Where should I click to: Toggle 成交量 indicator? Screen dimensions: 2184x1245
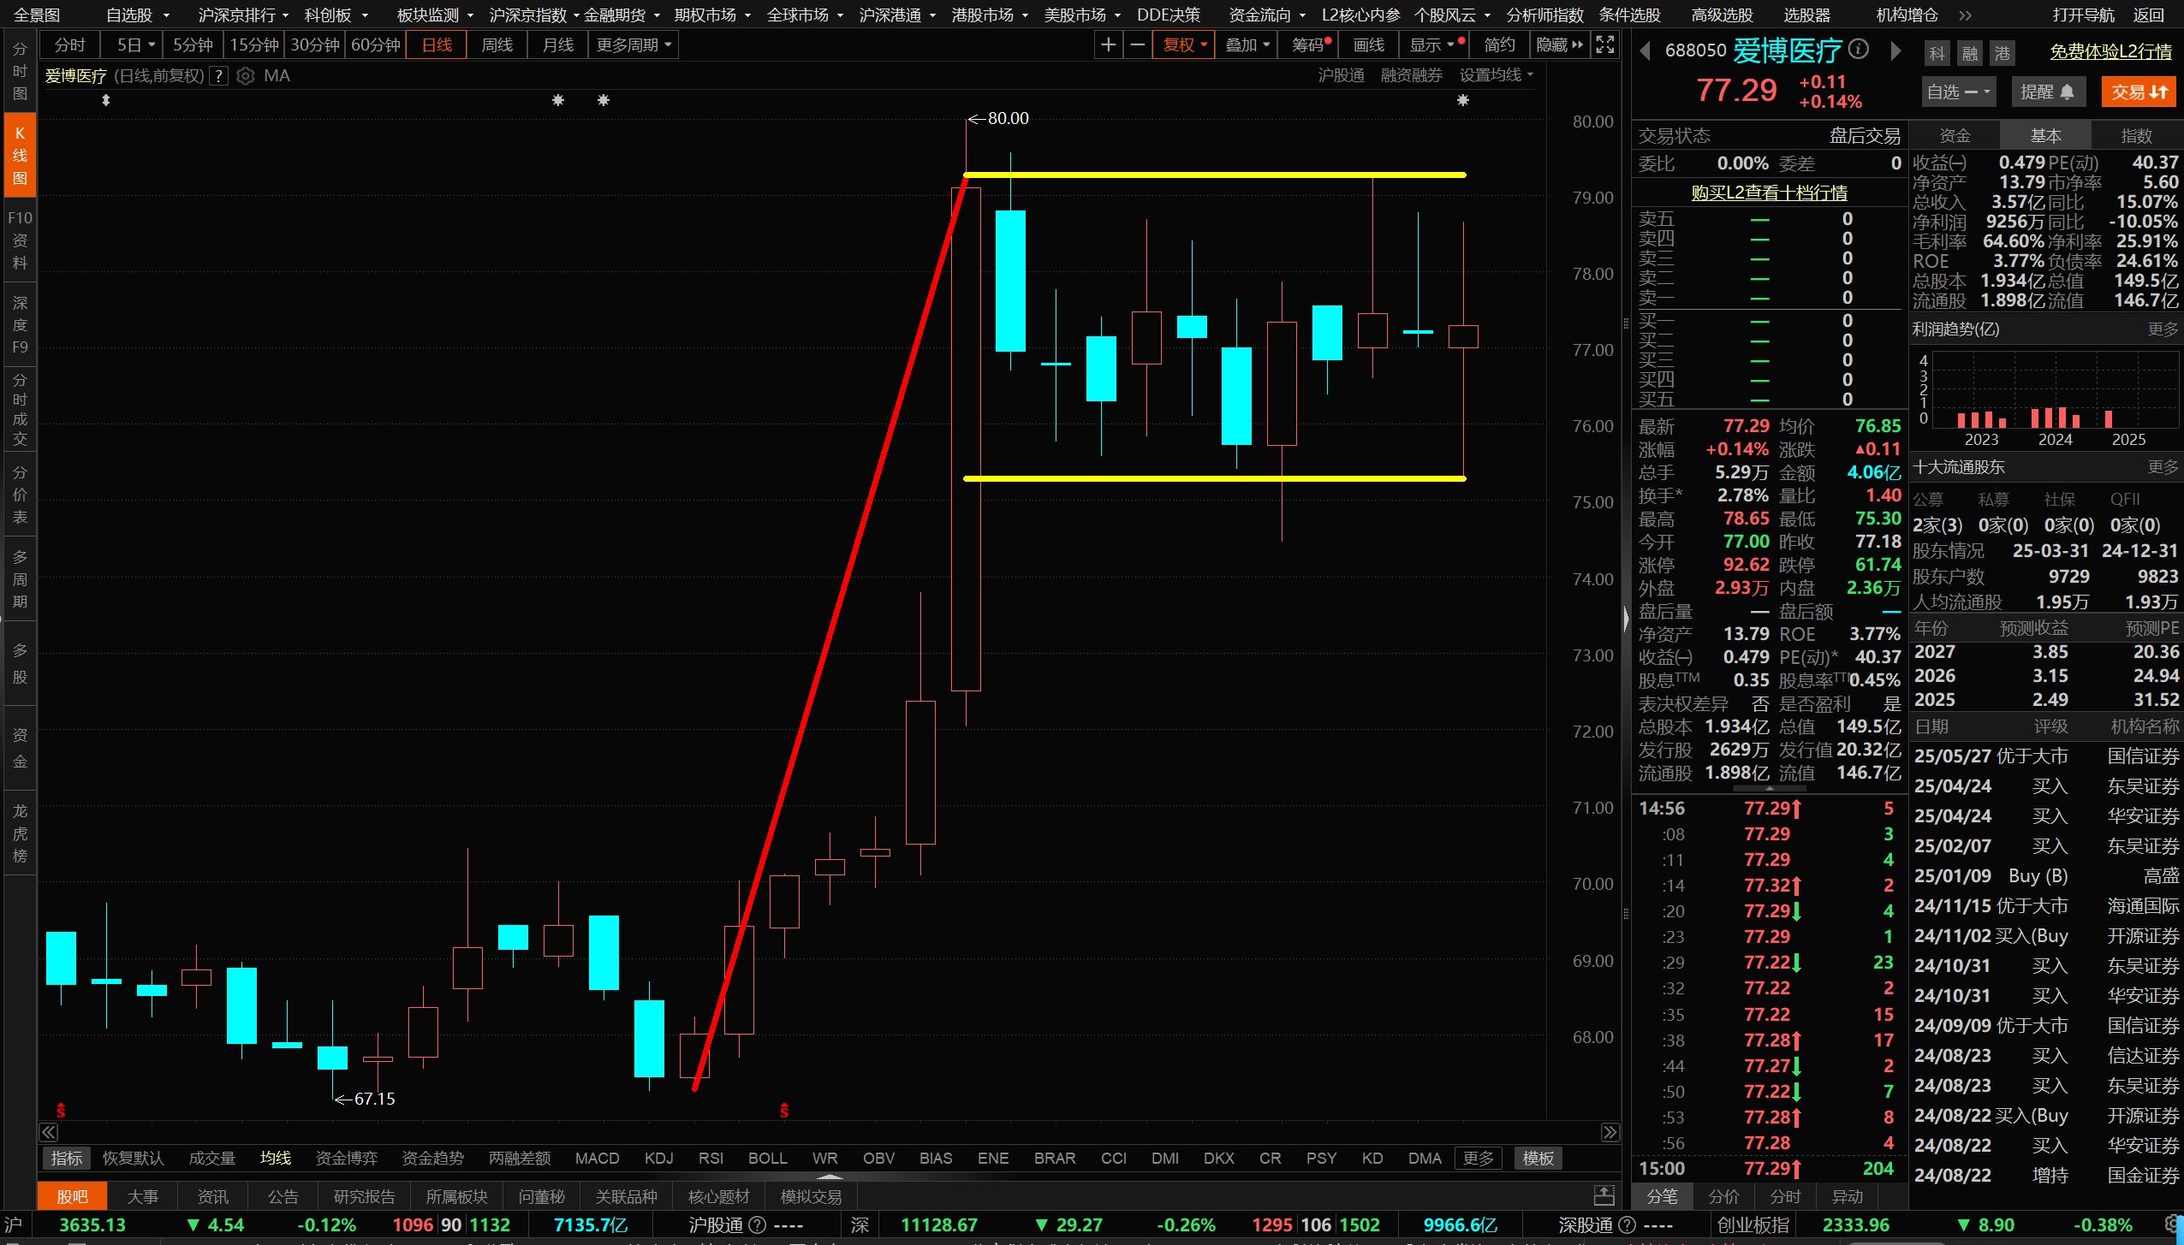click(x=211, y=1158)
